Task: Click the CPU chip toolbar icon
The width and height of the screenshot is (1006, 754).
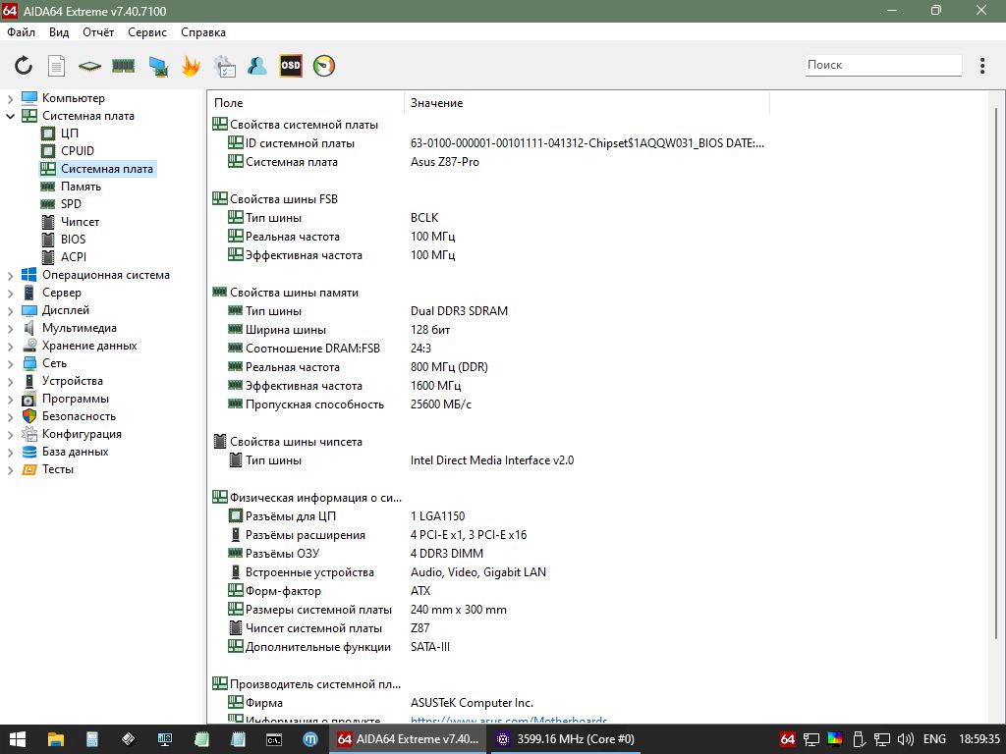Action: tap(89, 66)
